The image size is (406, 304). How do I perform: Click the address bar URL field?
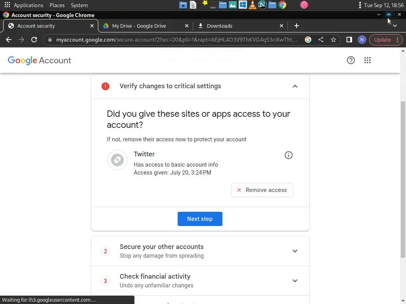[x=177, y=40]
